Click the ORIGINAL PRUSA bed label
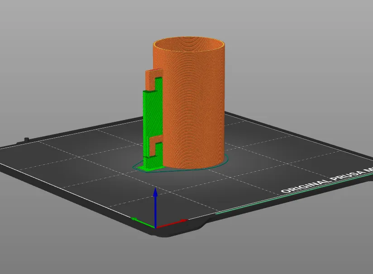This screenshot has height=274, width=373. (326, 180)
